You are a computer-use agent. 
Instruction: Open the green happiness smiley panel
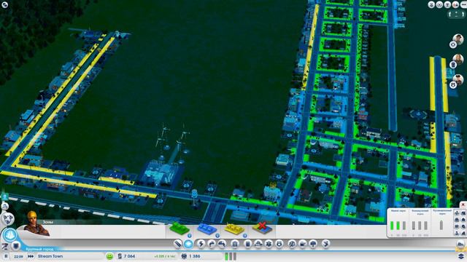110,256
